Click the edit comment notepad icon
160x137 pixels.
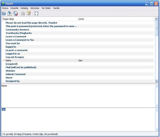pyautogui.click(x=29, y=13)
